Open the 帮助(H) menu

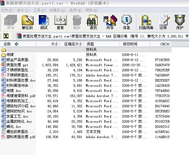click(92, 10)
